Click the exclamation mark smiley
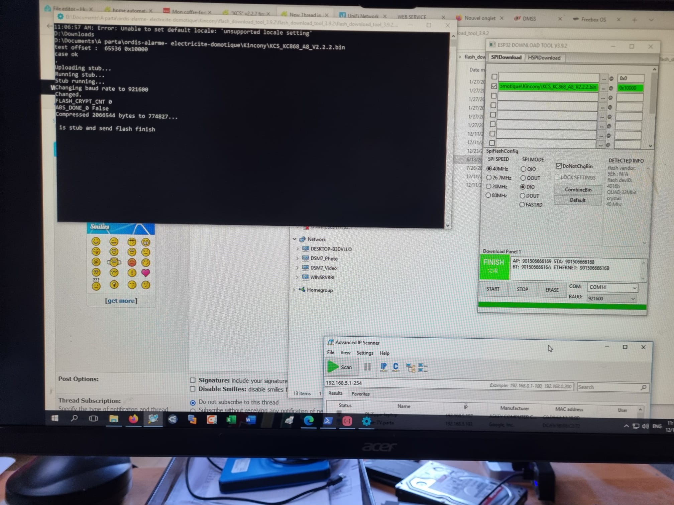Viewport: 674px width, 505px height. point(132,273)
